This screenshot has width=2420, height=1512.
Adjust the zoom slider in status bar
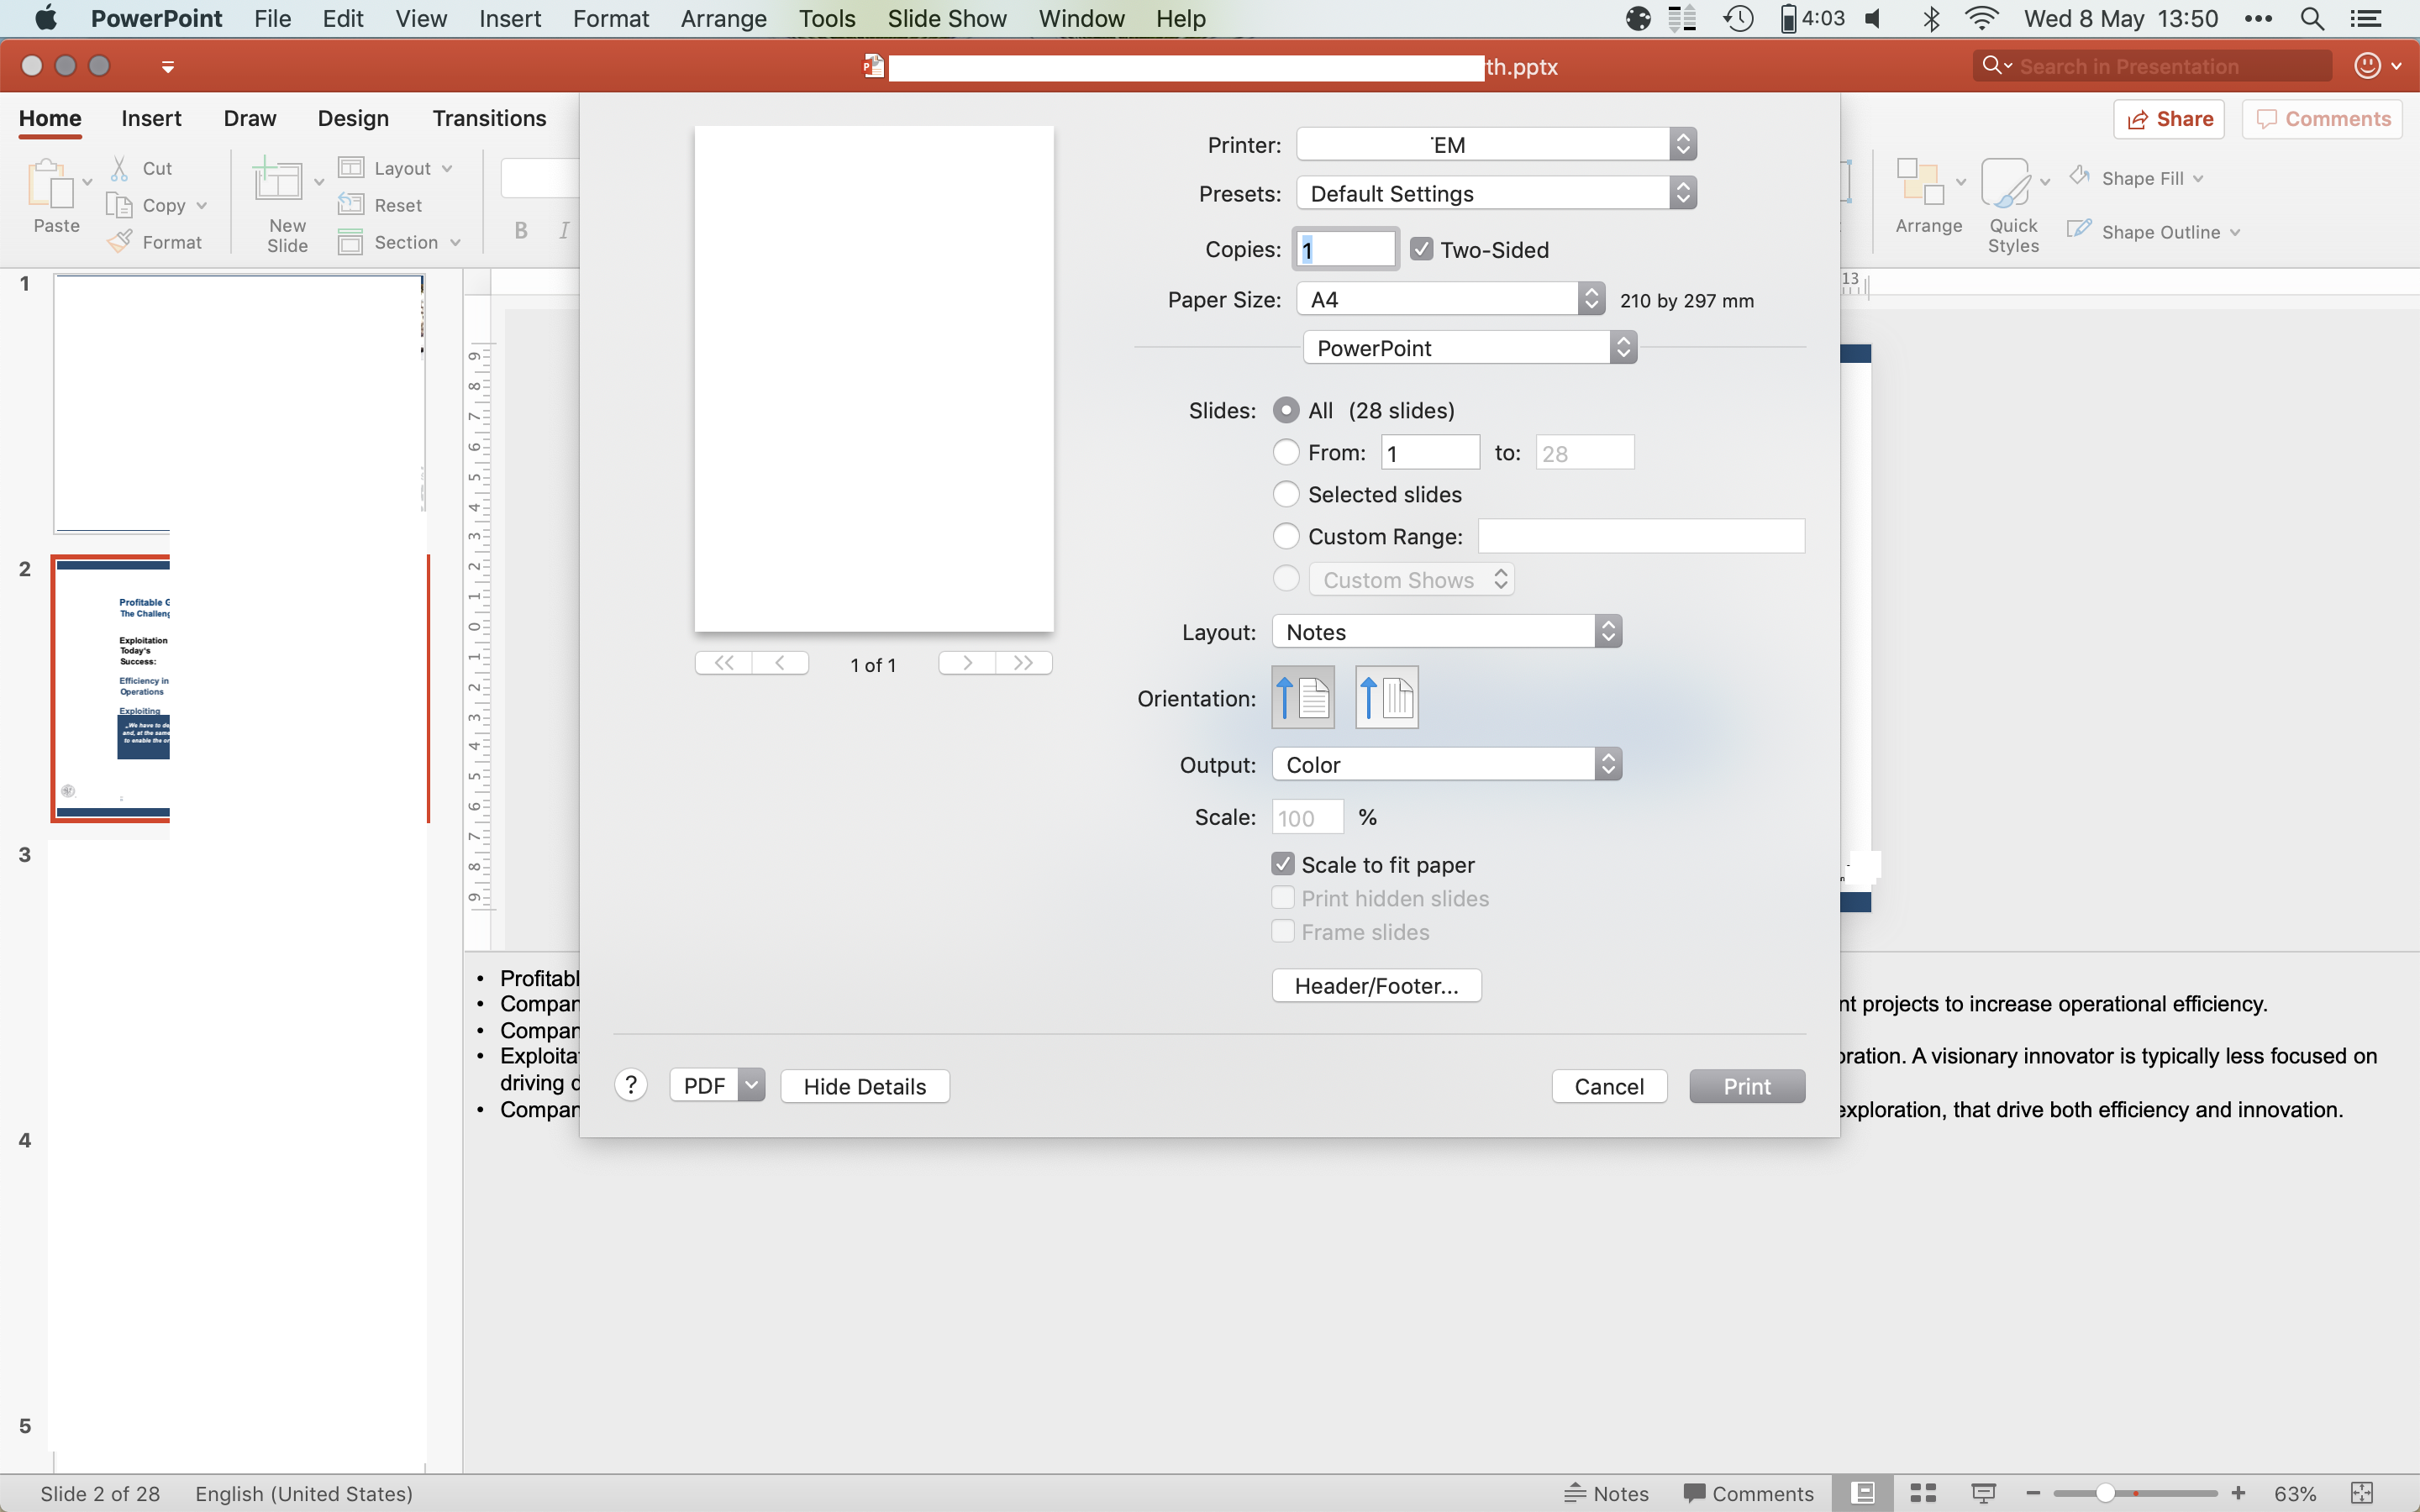[x=2105, y=1493]
